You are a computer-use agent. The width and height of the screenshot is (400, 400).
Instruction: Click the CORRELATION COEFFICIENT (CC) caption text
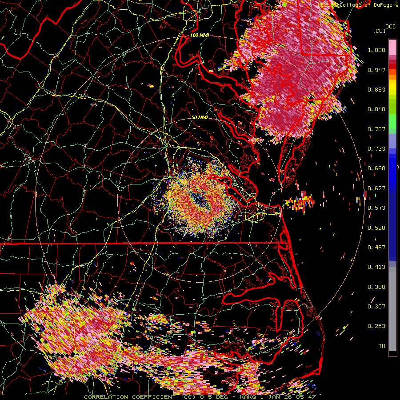point(139,397)
